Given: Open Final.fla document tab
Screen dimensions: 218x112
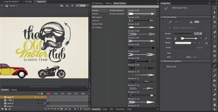Looking at the screenshot, I should 28,2.
